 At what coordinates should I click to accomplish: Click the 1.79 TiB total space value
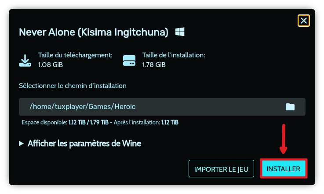click(x=100, y=122)
